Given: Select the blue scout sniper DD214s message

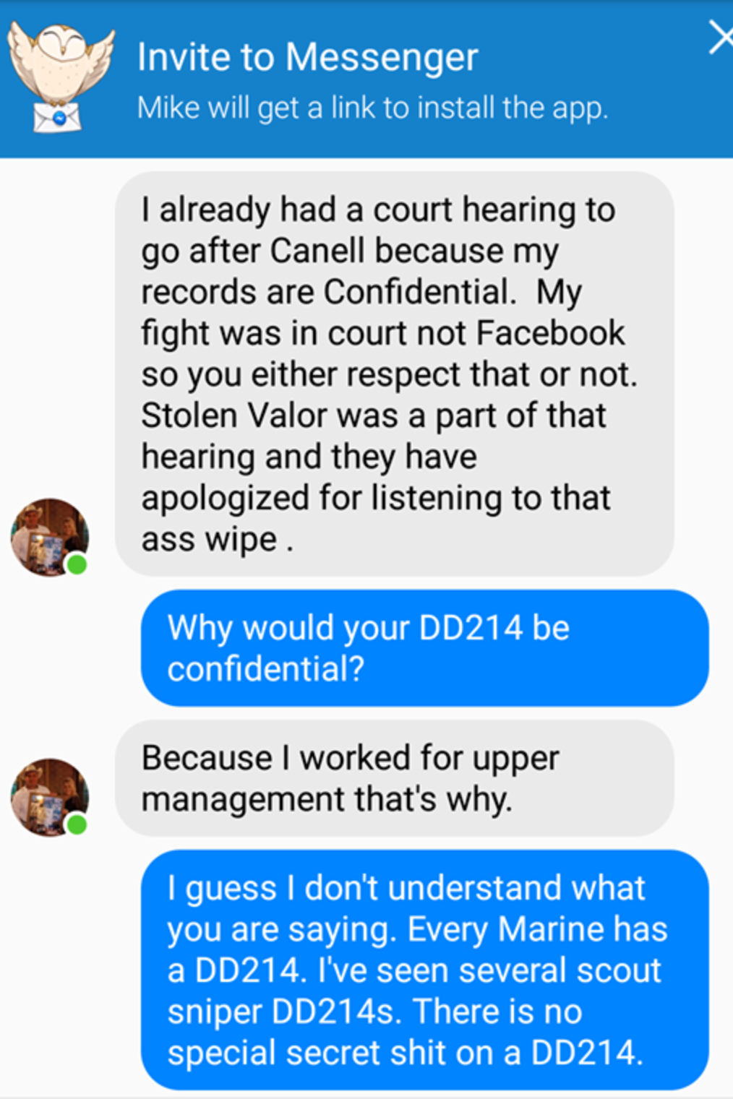Looking at the screenshot, I should [x=424, y=970].
